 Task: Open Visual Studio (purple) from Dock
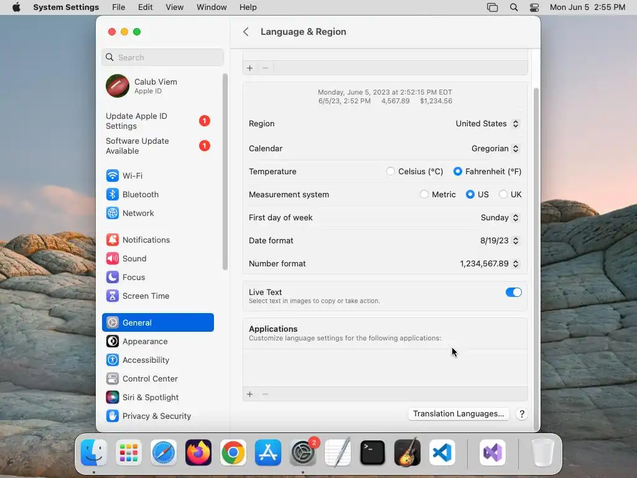(493, 452)
